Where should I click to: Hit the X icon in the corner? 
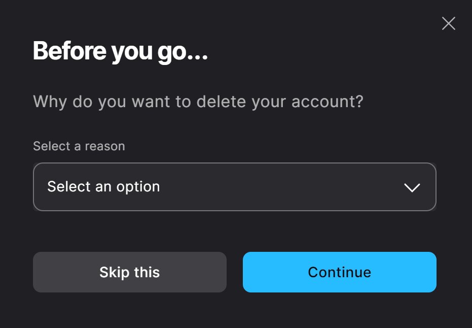coord(448,23)
